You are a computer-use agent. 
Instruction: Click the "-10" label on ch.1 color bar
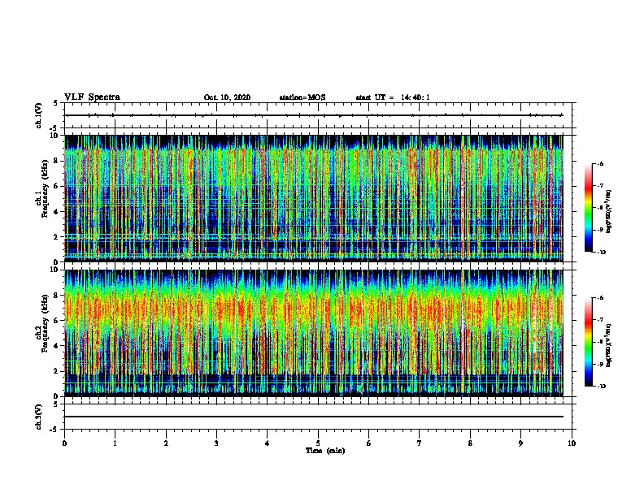[601, 253]
